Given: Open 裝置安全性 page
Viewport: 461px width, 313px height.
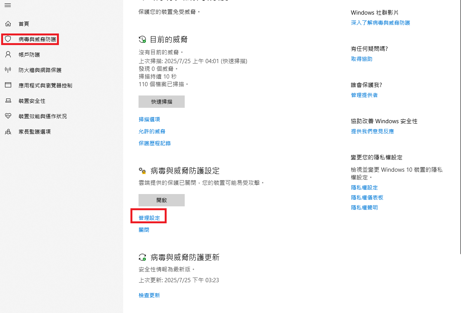Looking at the screenshot, I should coord(32,101).
